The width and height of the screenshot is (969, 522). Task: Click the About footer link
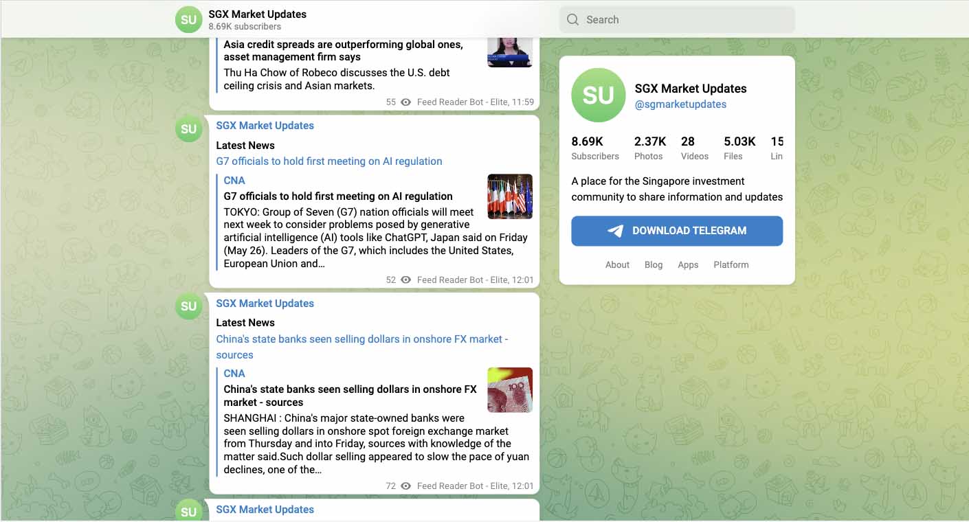tap(617, 264)
